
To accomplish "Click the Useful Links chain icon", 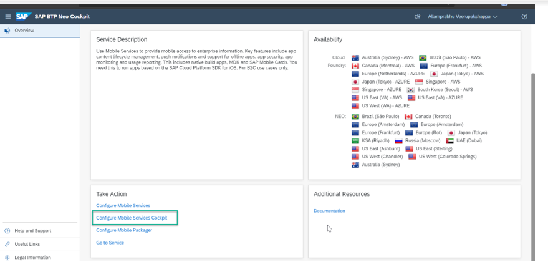I will [x=7, y=244].
